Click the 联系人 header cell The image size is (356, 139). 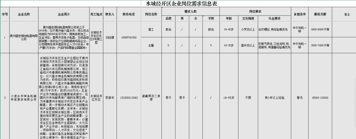(x=110, y=14)
